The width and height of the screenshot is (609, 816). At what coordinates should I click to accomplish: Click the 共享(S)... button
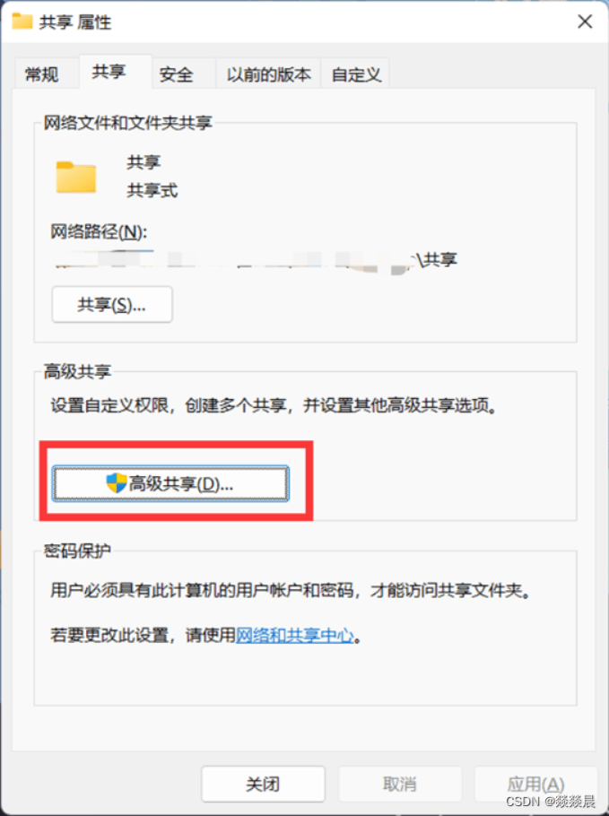tap(112, 305)
